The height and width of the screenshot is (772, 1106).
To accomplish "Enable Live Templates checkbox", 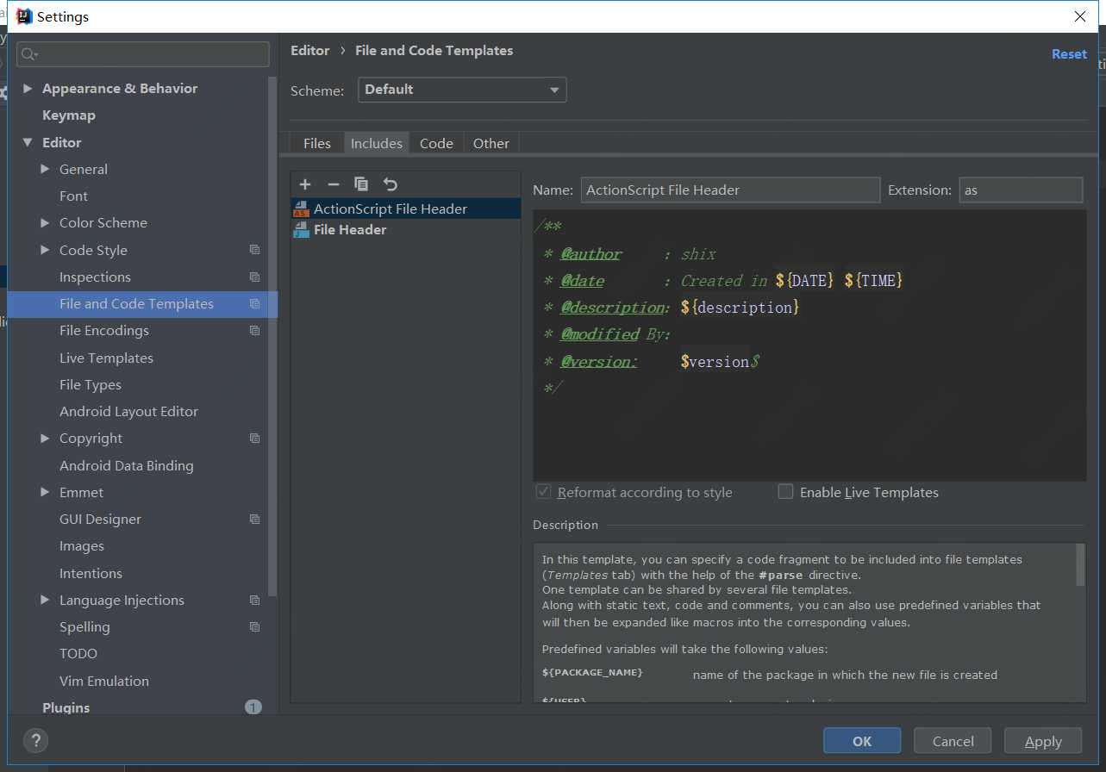I will point(785,492).
